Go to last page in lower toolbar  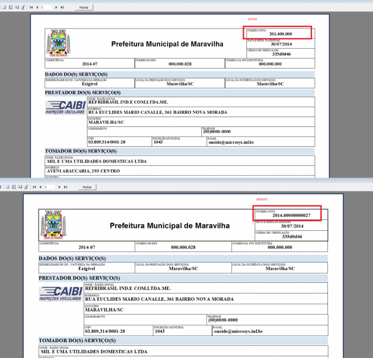66,187
